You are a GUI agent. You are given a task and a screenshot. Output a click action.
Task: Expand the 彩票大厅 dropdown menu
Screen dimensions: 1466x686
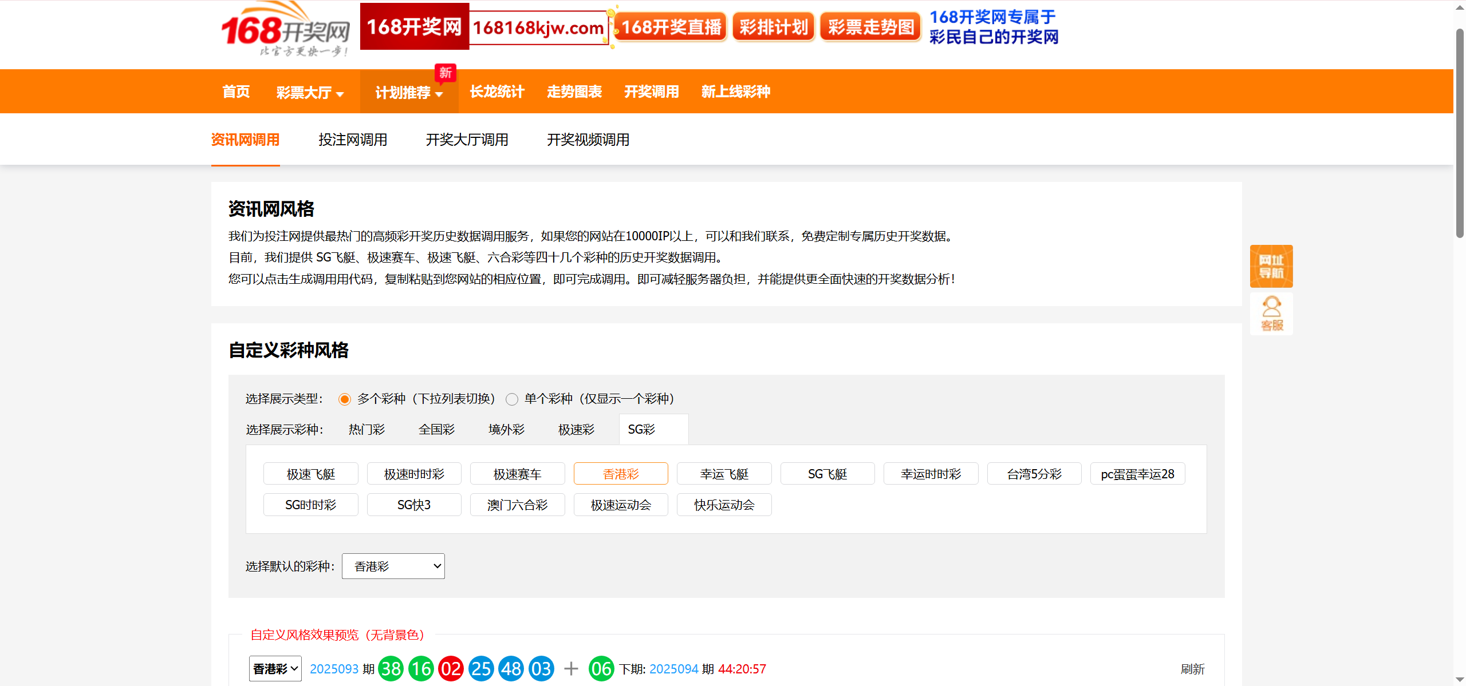[310, 92]
